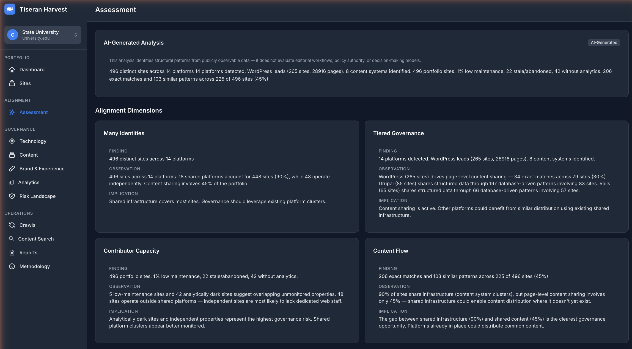Viewport: 632px width, 349px height.
Task: Collapse the GOVERNANCE section header
Action: [20, 129]
